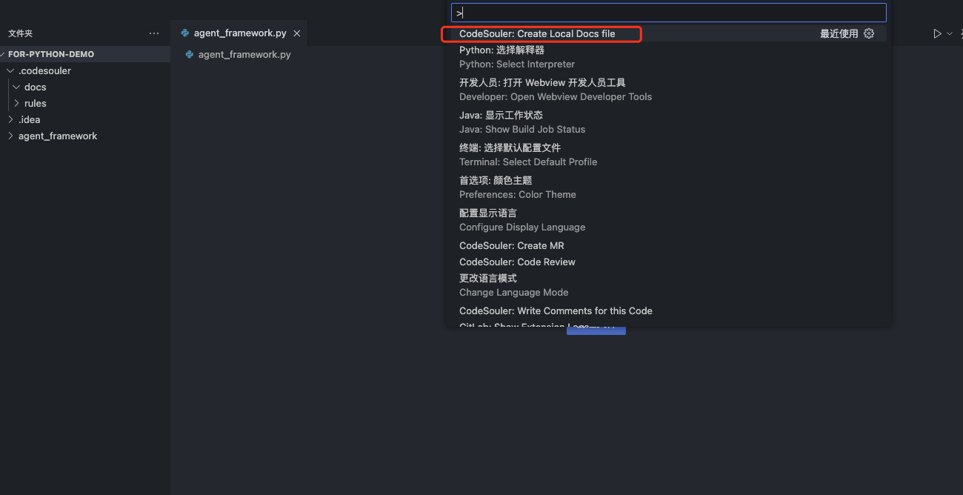Select Developer: Open Webview Developer Tools
Screen dimensions: 963x495
click(x=668, y=90)
